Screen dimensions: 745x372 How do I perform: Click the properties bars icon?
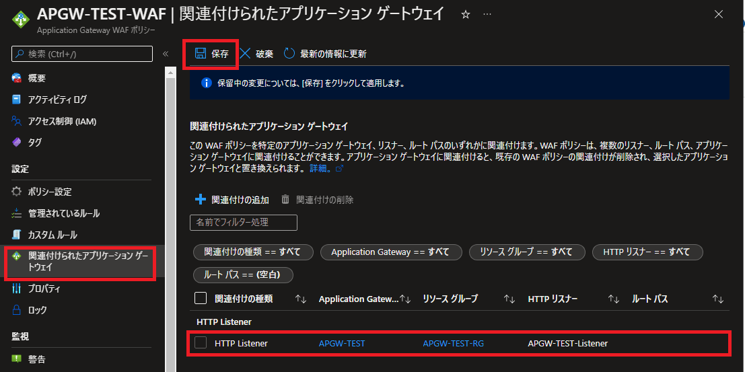click(17, 289)
